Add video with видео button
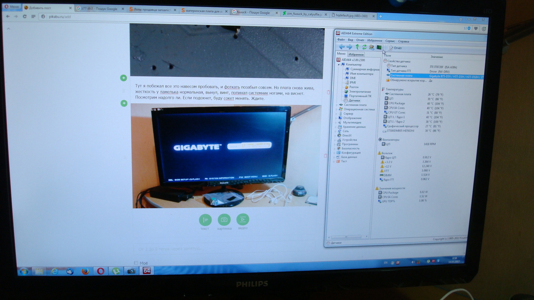Screen dimensions: 534x300 [x=243, y=219]
